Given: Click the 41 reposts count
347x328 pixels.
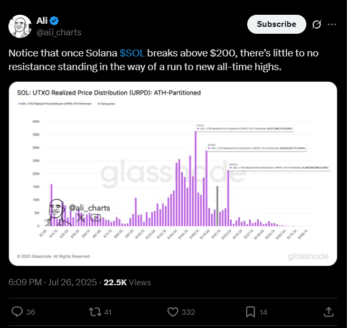Looking at the screenshot, I should tap(108, 312).
